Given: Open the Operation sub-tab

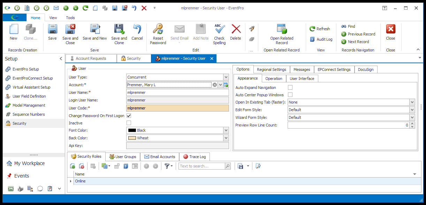Looking at the screenshot, I should pyautogui.click(x=274, y=79).
